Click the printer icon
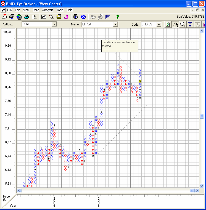This screenshot has height=210, width=206. point(27,17)
